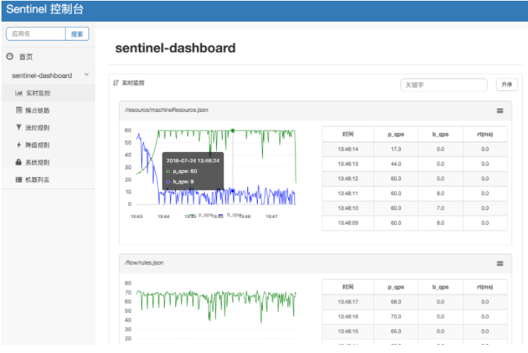
Task: Click the 44.0 p_qps cell
Action: click(396, 164)
